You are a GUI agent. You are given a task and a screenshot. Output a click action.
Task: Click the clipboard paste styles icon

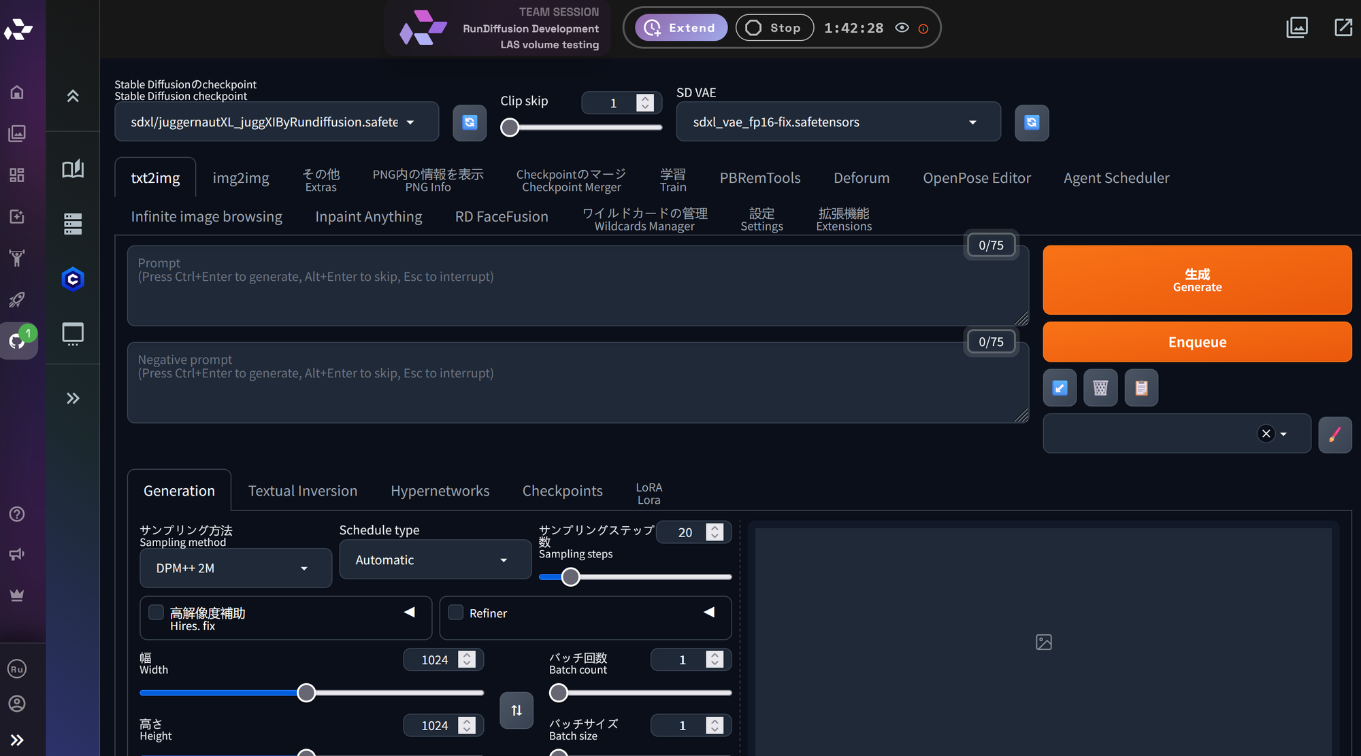pyautogui.click(x=1141, y=388)
